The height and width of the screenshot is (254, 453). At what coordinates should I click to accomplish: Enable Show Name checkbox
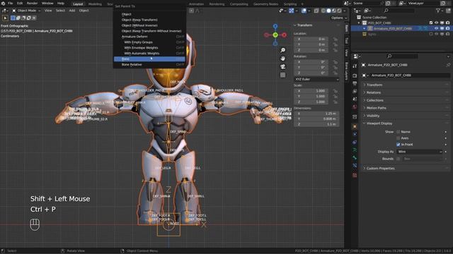click(398, 132)
